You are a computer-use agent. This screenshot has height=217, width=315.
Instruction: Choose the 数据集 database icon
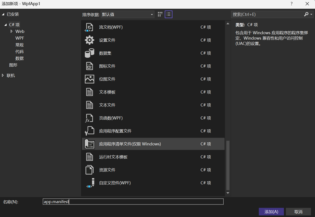pyautogui.click(x=89, y=53)
